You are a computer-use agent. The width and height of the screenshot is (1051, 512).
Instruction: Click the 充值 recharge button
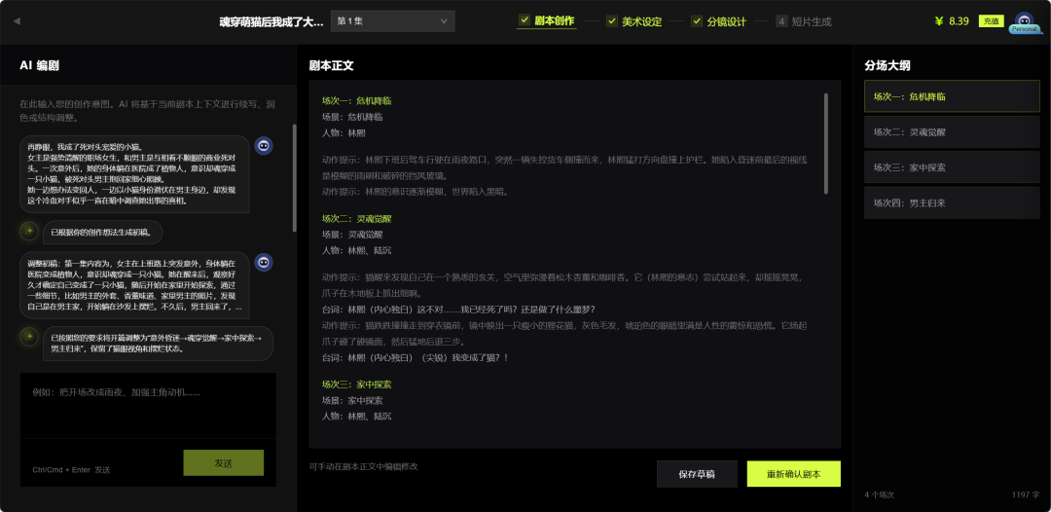[x=991, y=21]
